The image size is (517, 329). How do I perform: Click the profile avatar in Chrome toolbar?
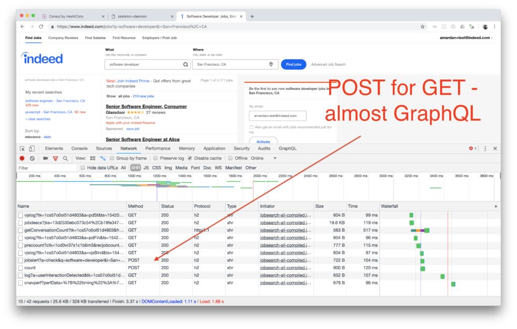click(485, 27)
